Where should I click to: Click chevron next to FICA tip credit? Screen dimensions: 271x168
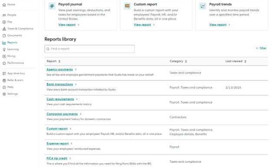70,158
